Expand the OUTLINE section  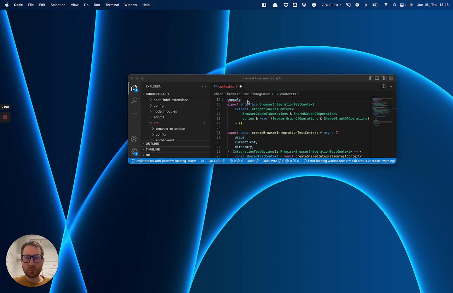click(x=152, y=143)
